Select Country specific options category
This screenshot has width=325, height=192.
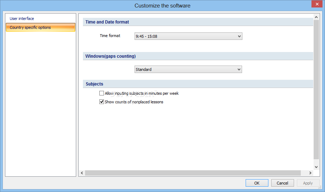point(41,27)
